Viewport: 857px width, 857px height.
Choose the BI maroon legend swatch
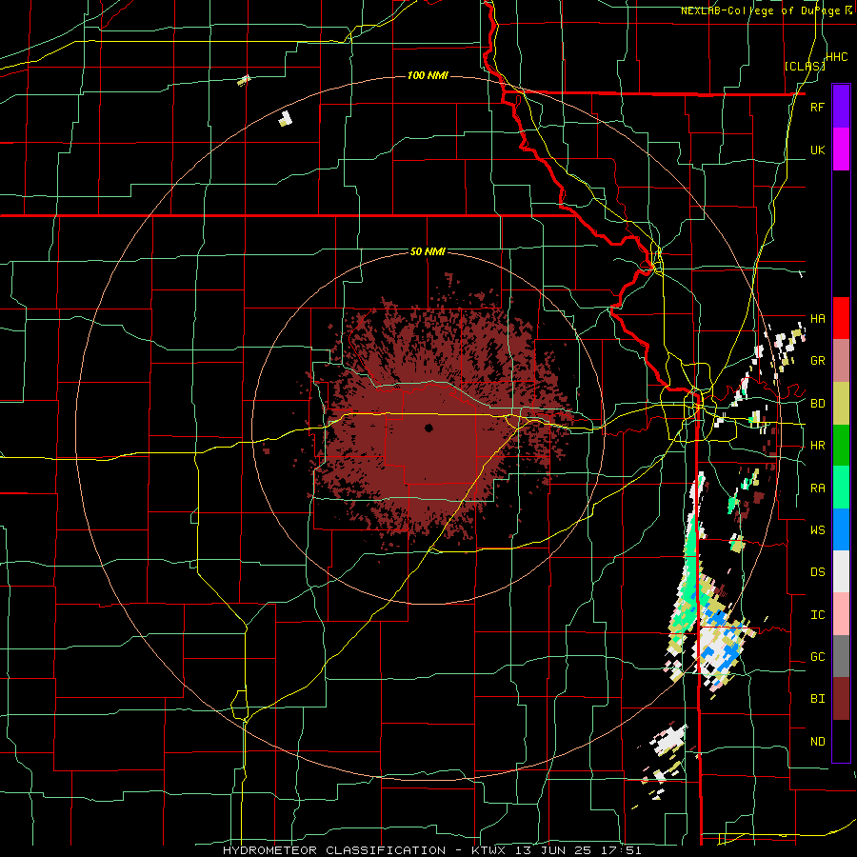click(841, 699)
